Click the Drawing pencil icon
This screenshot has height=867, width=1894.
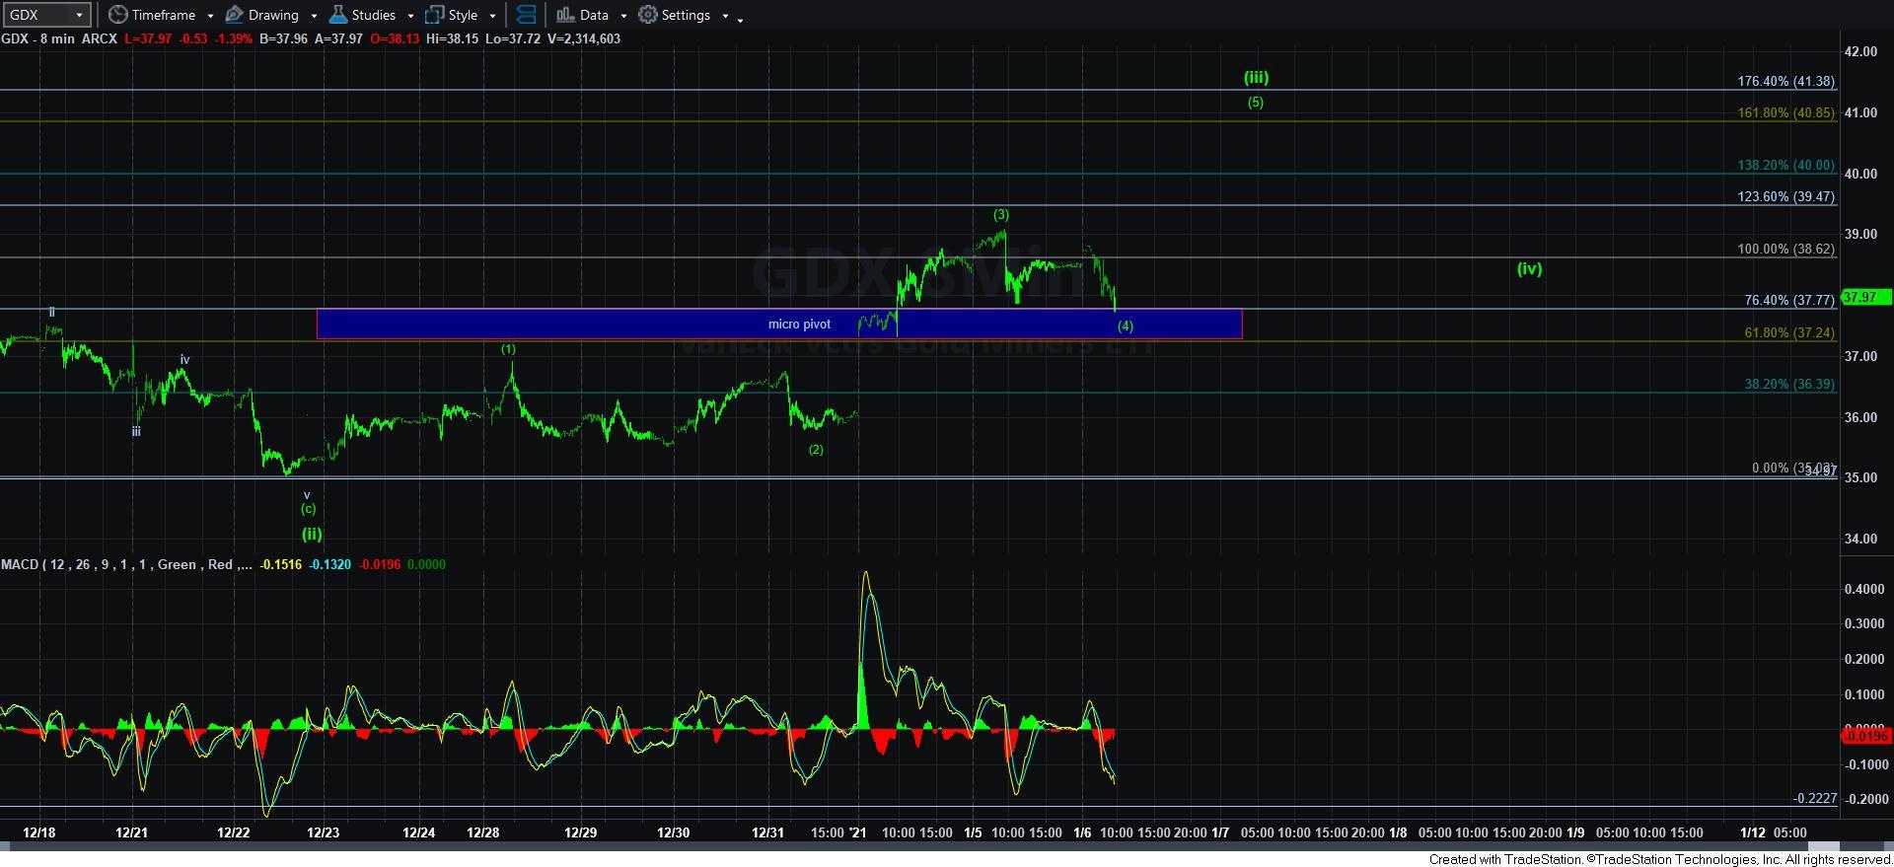235,15
